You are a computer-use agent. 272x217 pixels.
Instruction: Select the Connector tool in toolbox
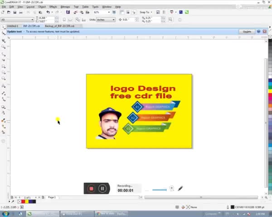[3, 99]
